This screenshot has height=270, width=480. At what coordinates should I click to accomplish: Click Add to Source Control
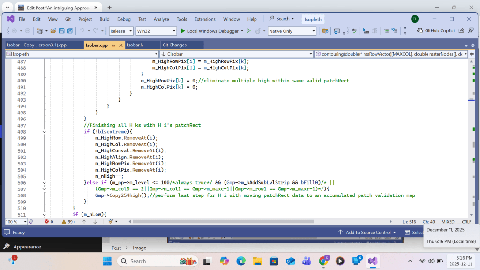(x=368, y=232)
